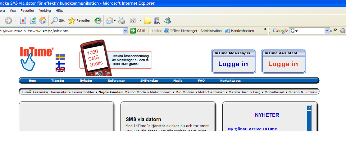
Task: Open the Favoriter star button
Action: tap(79, 20)
